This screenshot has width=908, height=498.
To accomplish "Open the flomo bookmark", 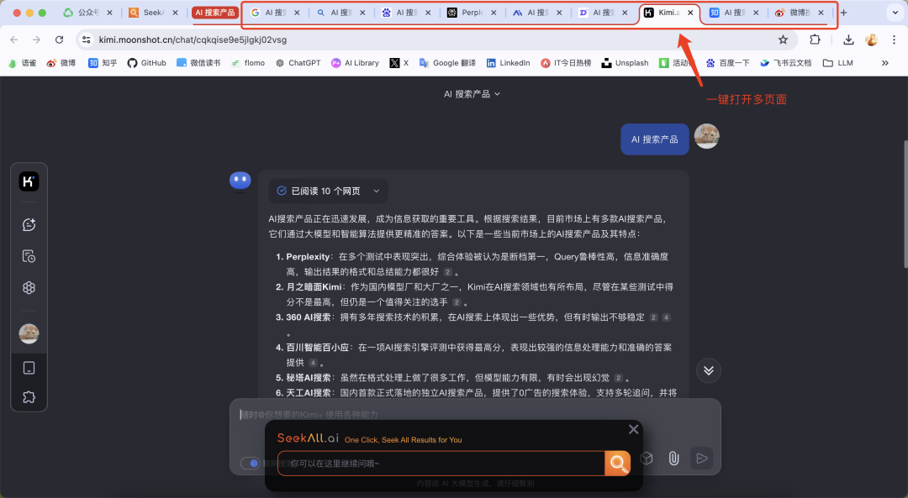I will pyautogui.click(x=248, y=63).
